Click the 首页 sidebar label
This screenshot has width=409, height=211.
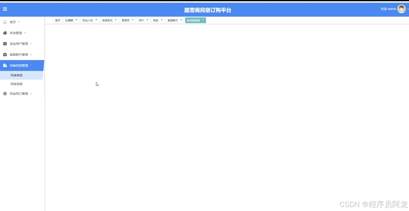coord(13,22)
